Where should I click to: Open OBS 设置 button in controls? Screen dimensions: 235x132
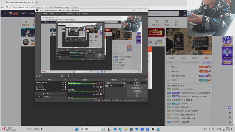(x=137, y=94)
